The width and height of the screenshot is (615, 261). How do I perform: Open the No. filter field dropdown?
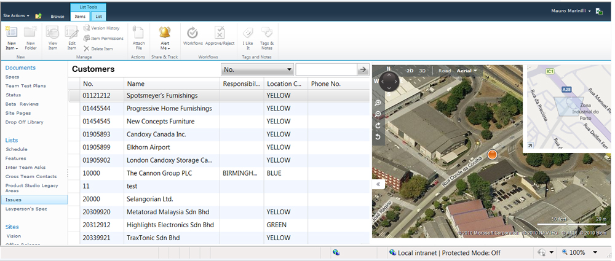click(257, 69)
